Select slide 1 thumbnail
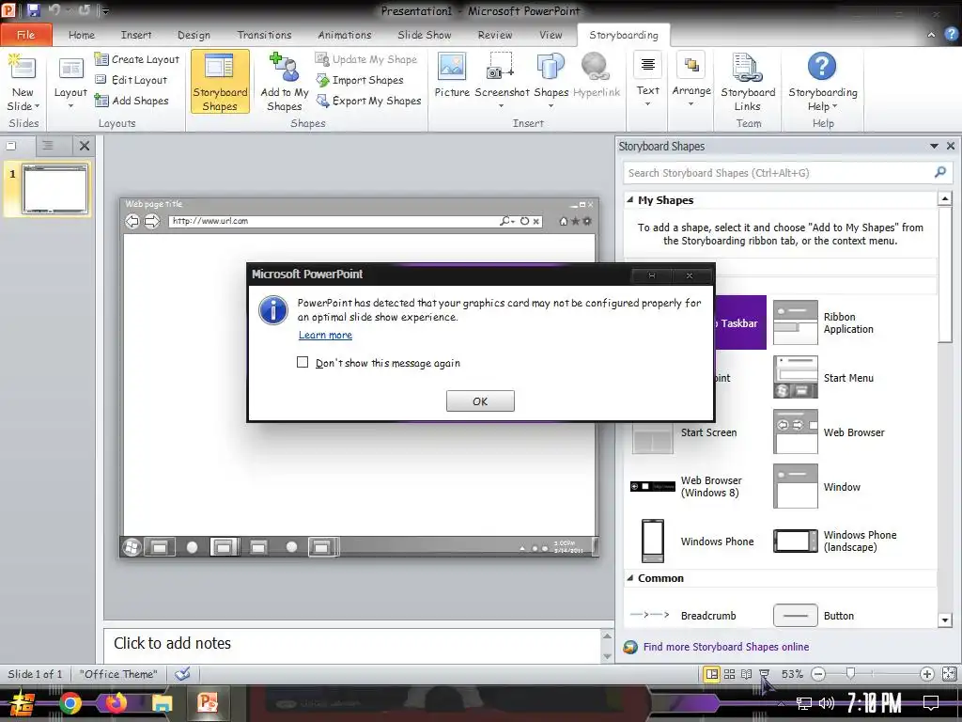The image size is (962, 722). (55, 189)
